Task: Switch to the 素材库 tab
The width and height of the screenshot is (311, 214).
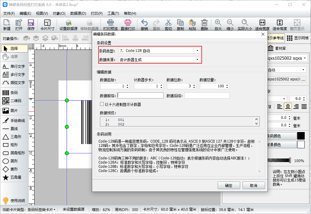Action: [277, 48]
